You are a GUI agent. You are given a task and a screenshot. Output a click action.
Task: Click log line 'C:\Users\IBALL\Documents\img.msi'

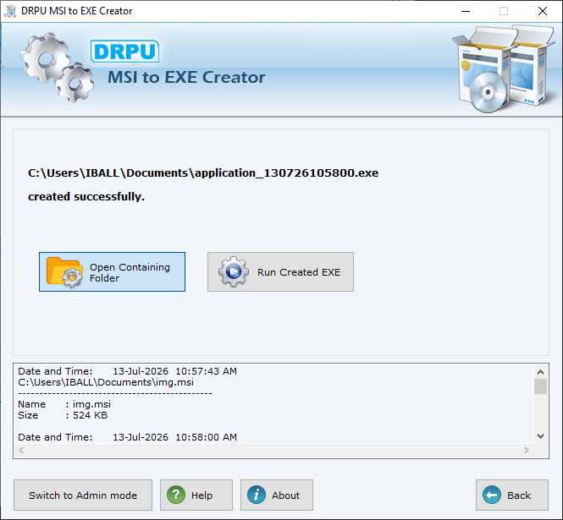106,382
